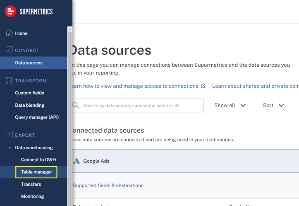Click the search by data source field

coord(138,105)
